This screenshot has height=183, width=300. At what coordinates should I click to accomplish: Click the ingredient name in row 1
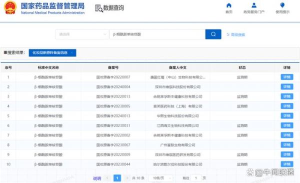coord(48,77)
